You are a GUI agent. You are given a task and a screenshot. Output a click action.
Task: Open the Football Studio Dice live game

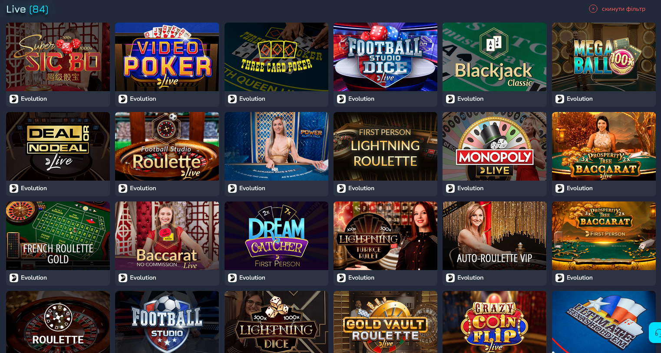coord(385,57)
